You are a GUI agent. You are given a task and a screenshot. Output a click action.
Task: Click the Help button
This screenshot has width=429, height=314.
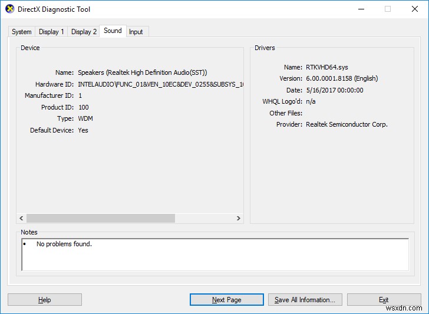click(x=45, y=300)
